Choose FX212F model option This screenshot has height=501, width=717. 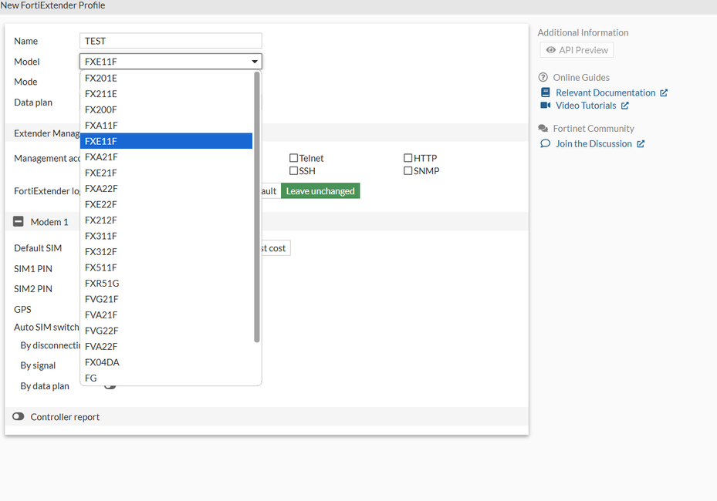(x=166, y=220)
